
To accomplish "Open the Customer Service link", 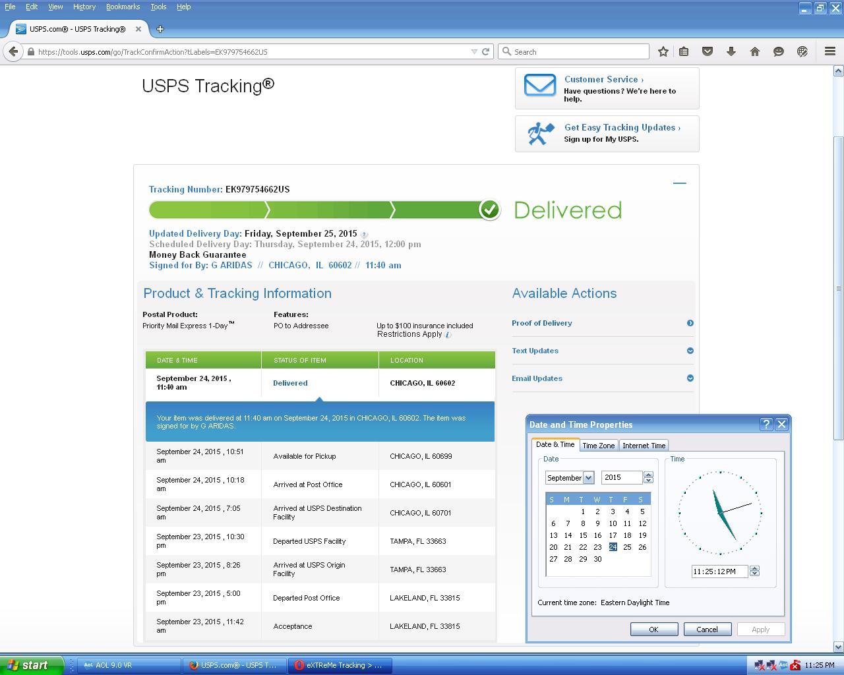I will (x=603, y=79).
